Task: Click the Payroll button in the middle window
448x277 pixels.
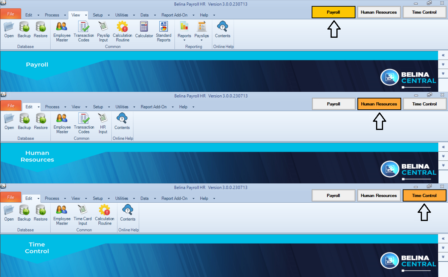Action: 334,104
